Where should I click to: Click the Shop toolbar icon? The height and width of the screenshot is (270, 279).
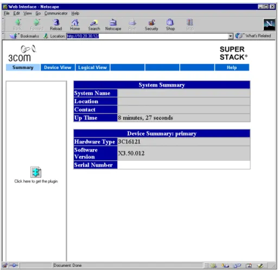tap(170, 24)
